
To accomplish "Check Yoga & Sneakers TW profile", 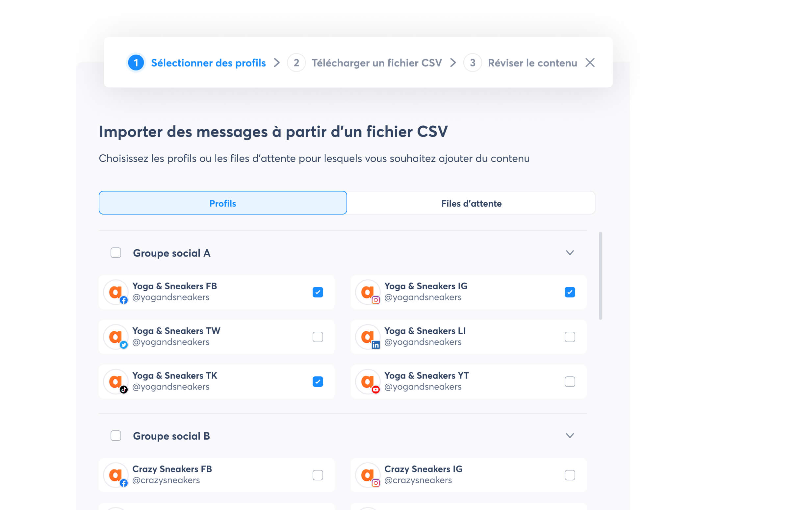I will coord(318,337).
